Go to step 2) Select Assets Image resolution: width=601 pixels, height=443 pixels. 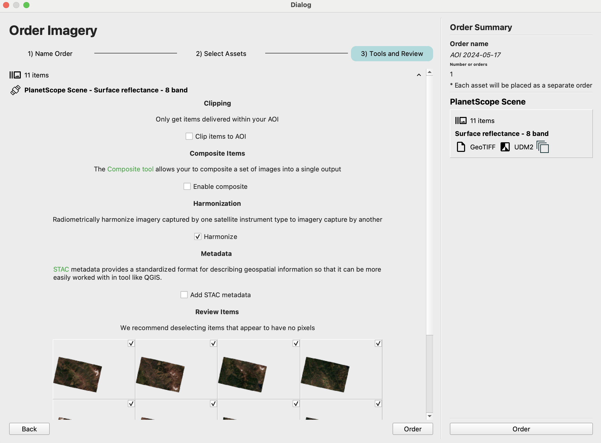221,54
